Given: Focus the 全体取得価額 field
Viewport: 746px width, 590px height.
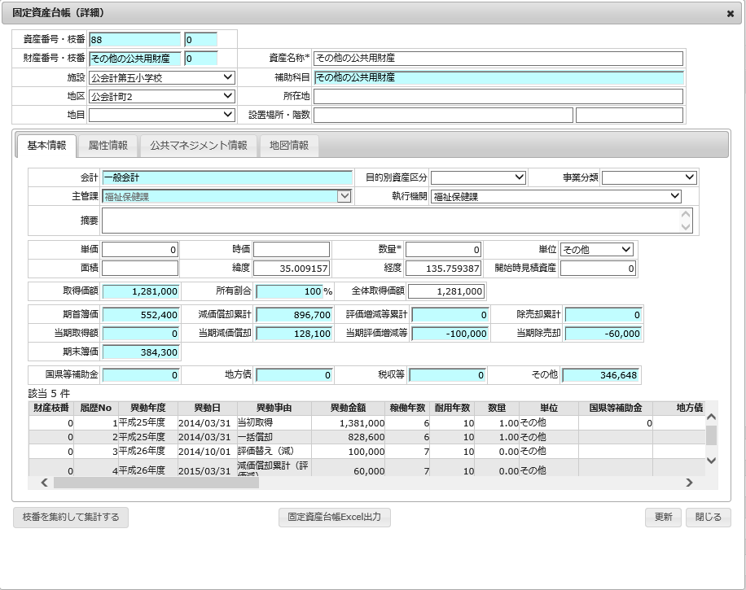Looking at the screenshot, I should pos(446,291).
